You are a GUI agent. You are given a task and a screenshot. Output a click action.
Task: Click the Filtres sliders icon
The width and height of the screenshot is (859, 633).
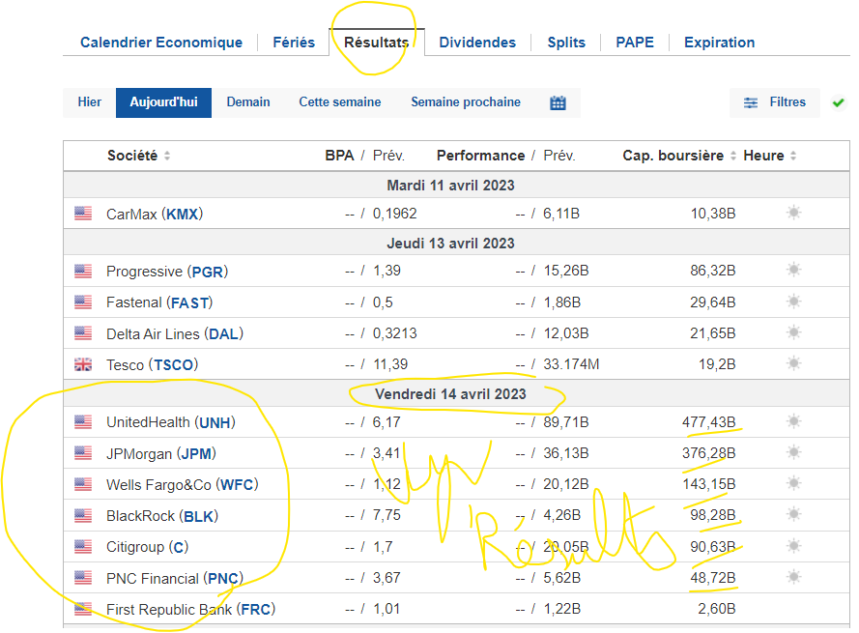point(751,102)
